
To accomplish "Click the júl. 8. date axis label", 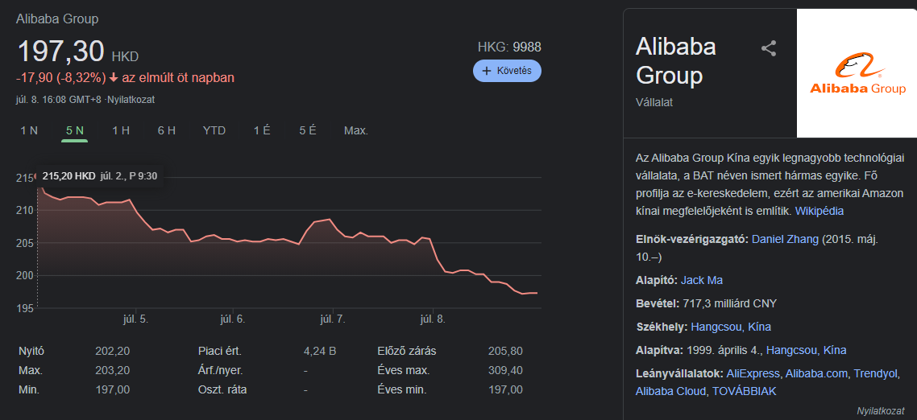I will coord(433,319).
